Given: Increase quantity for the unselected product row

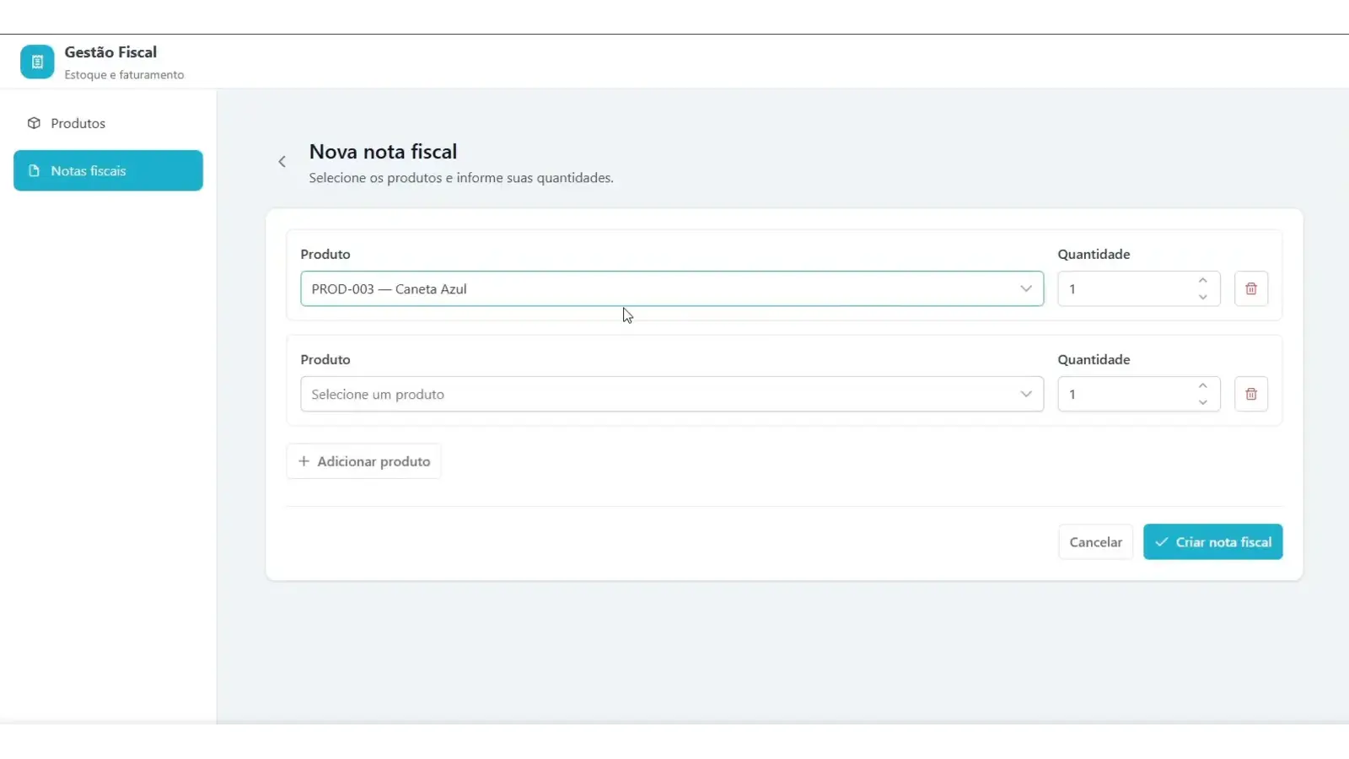Looking at the screenshot, I should coord(1203,386).
